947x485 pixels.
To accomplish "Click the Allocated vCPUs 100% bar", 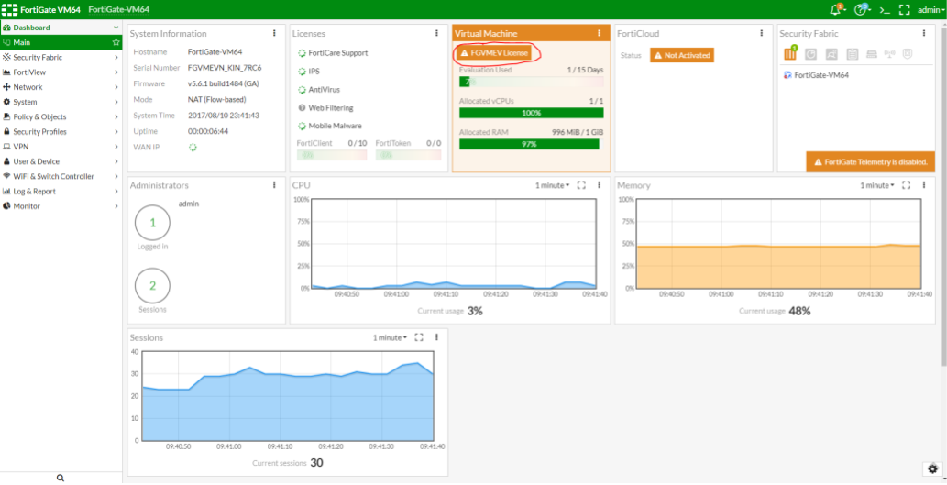I will [x=532, y=113].
